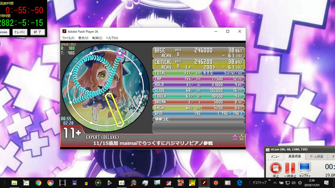The width and height of the screenshot is (335, 188).
Task: Open the rainbow R triangle app on taskbar
Action: (110, 183)
